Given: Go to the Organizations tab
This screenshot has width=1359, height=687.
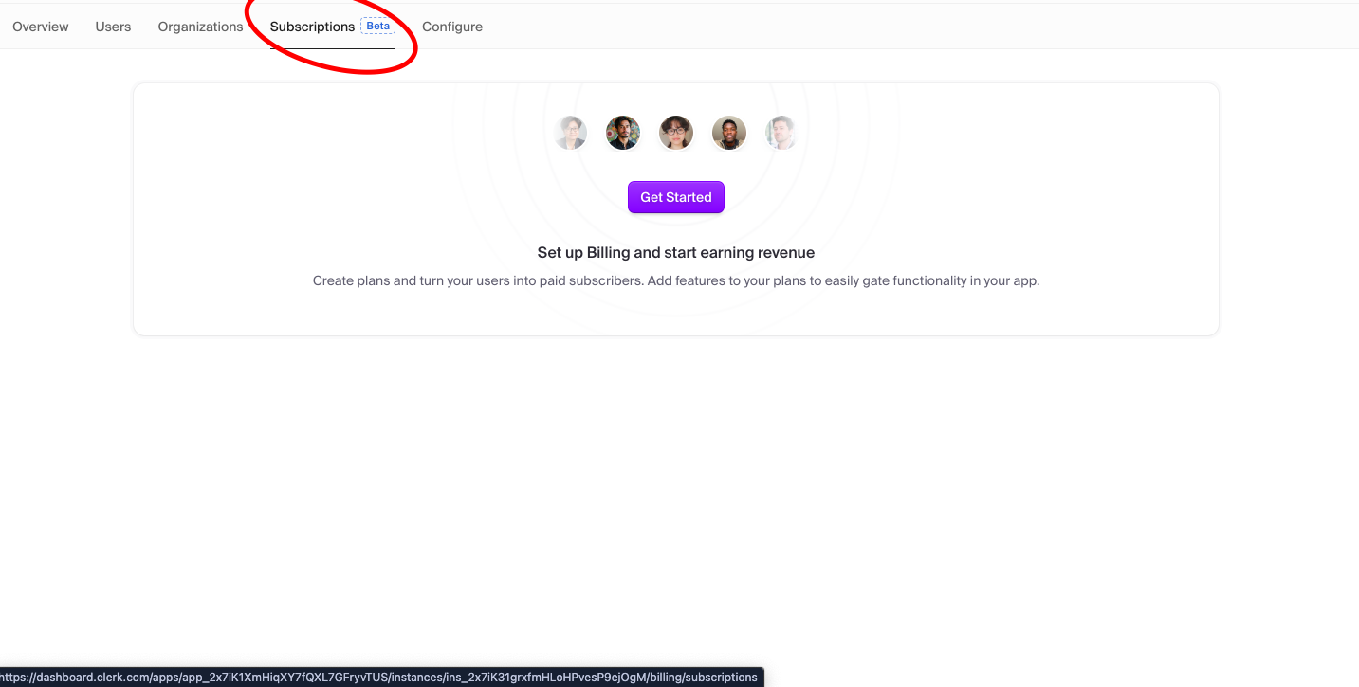Looking at the screenshot, I should click(200, 27).
